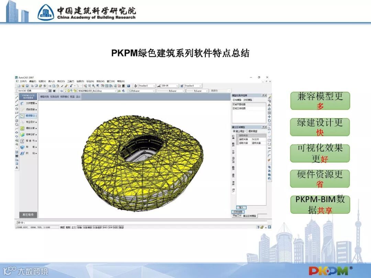Image resolution: width=371 pixels, height=278 pixels.
Task: Click 退出 in viewport toolbar
Action: (78, 97)
